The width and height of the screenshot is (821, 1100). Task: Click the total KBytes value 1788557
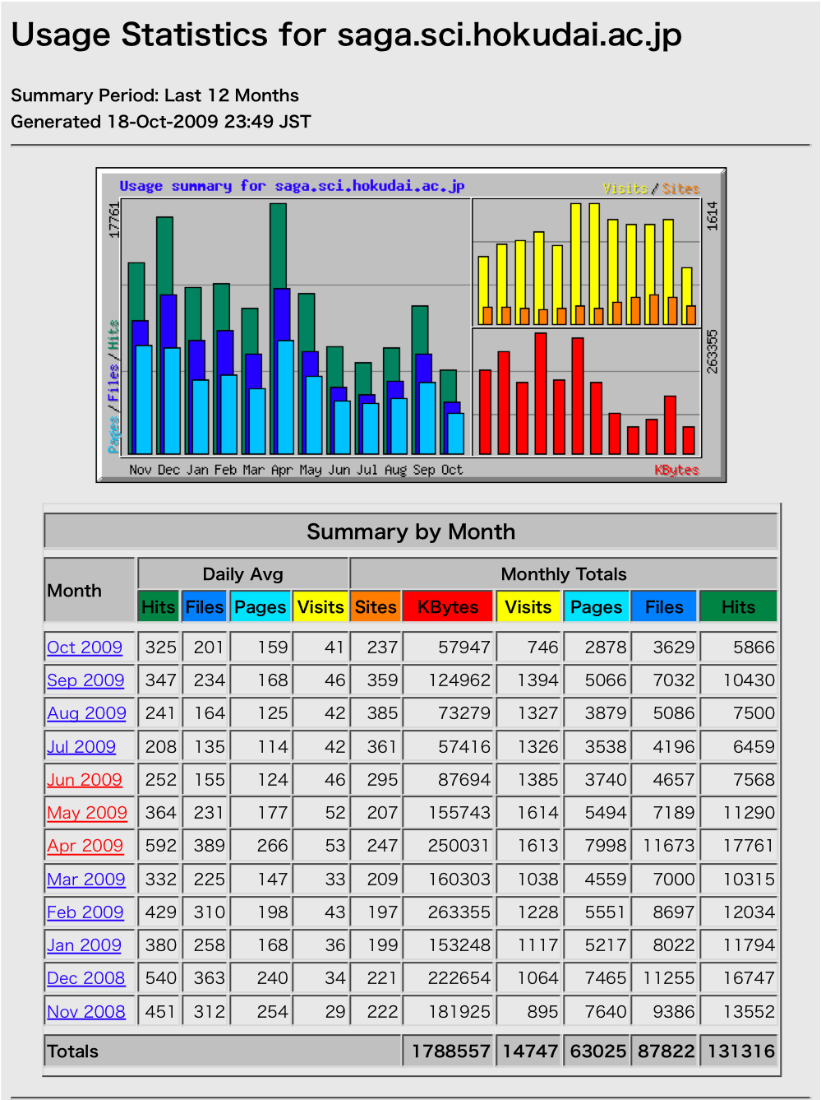pyautogui.click(x=450, y=1051)
